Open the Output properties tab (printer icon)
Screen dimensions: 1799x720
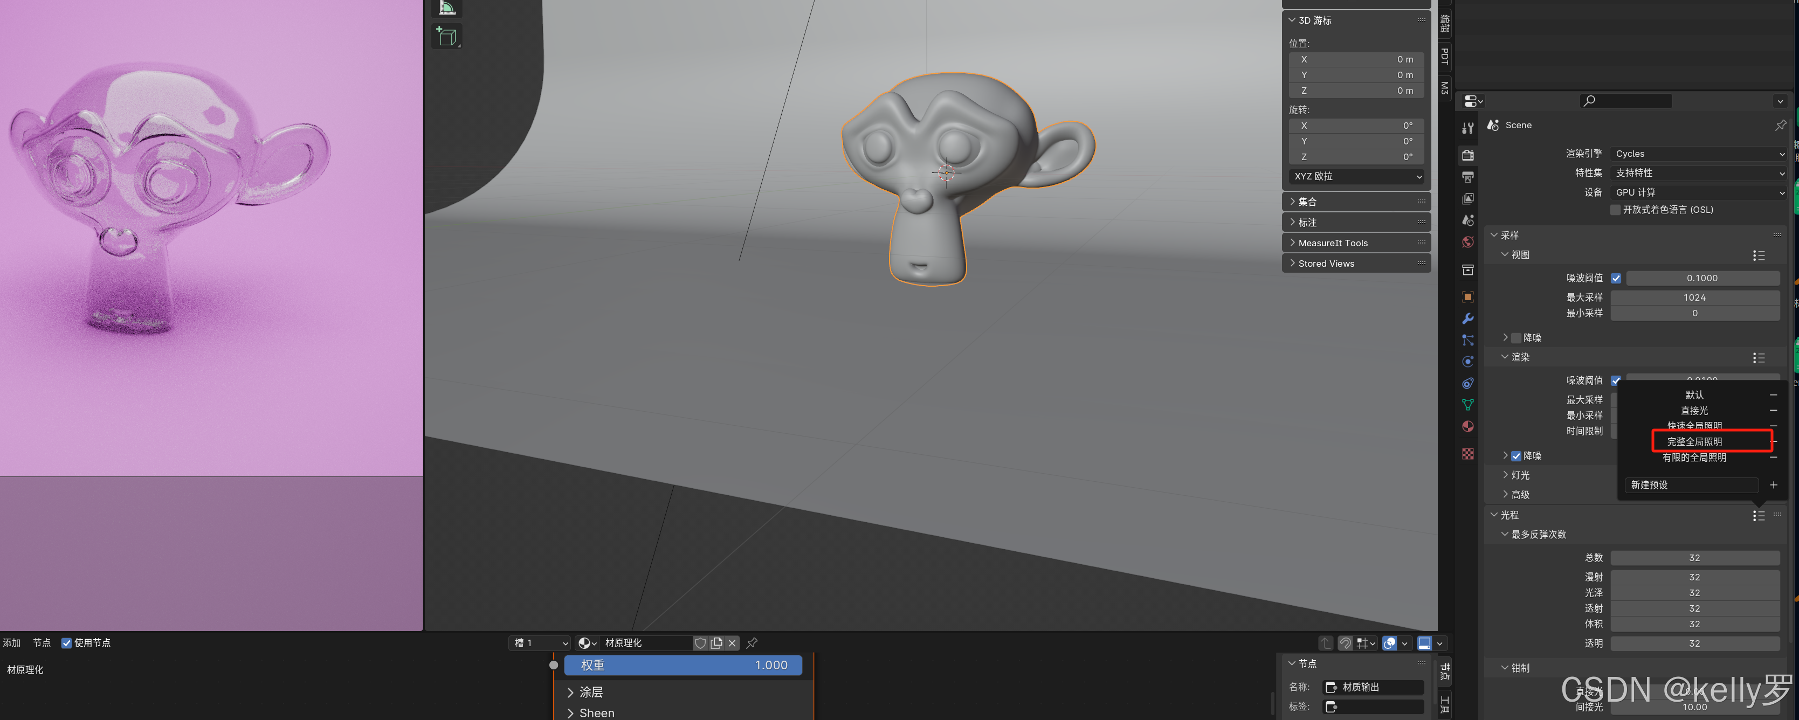click(1468, 177)
